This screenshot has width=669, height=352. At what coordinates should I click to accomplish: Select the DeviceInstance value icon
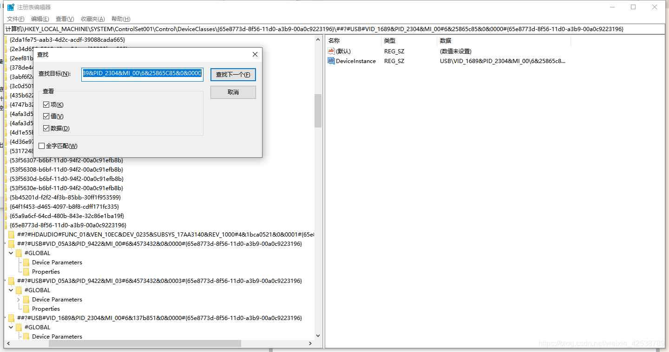click(331, 61)
